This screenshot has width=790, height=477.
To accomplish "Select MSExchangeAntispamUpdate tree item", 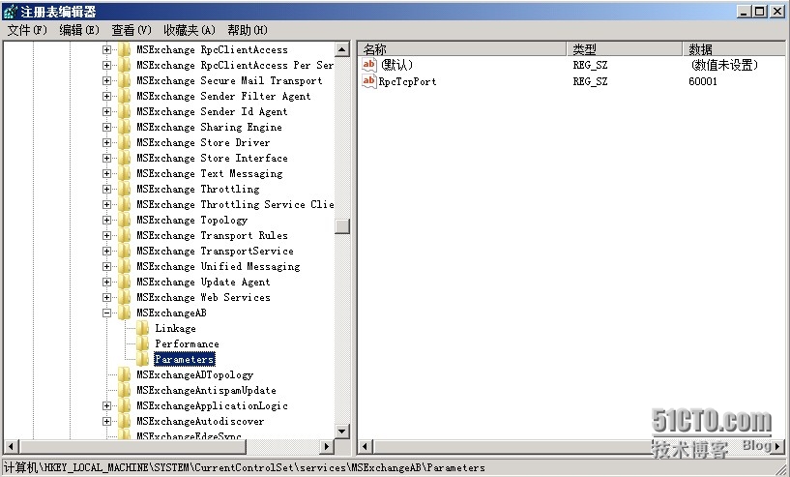I will click(206, 391).
